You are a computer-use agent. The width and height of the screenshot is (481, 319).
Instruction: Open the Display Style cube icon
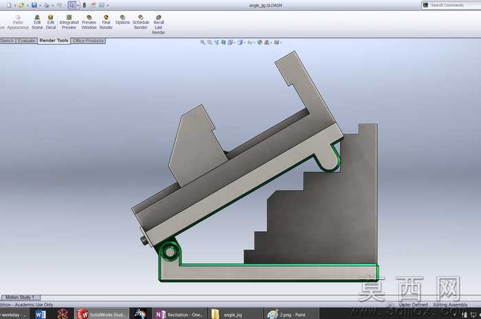point(240,43)
